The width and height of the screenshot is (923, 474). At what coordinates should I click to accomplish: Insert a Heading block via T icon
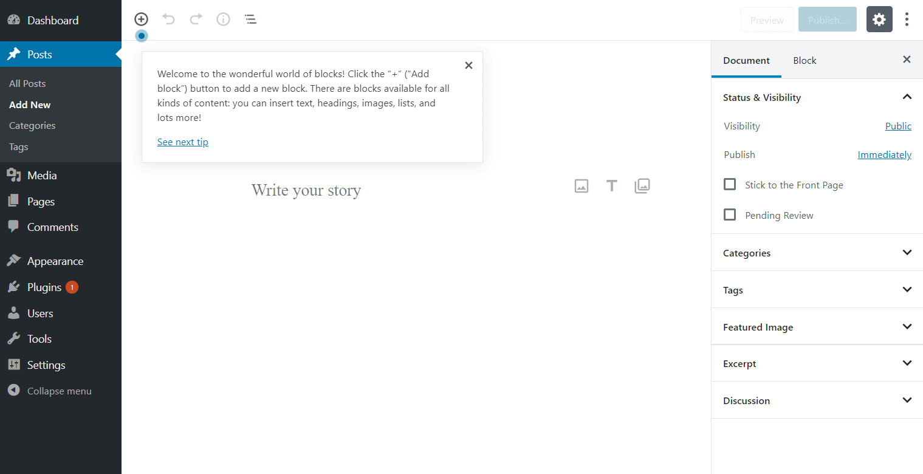click(x=612, y=186)
